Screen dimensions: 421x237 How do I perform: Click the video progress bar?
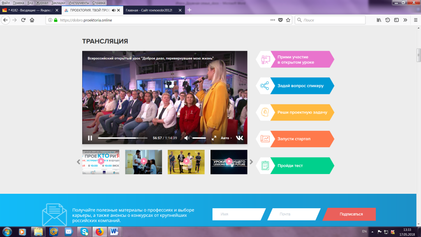coord(123,138)
